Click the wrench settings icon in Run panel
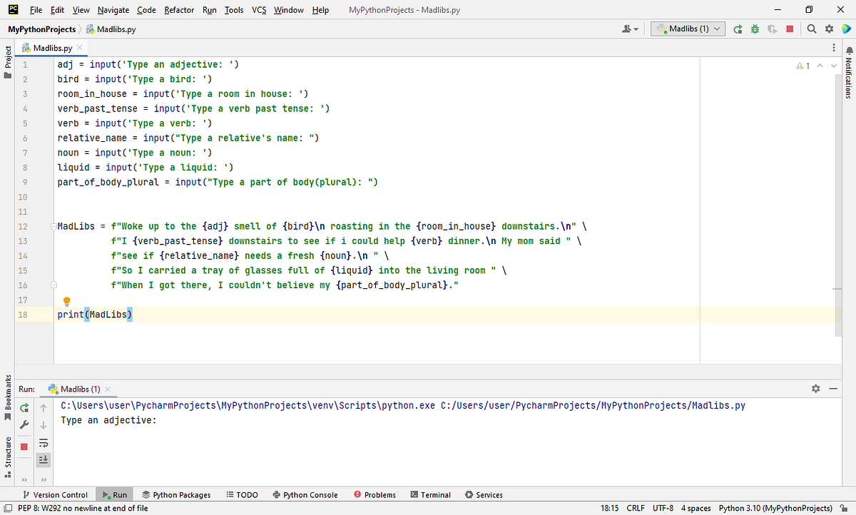 [24, 425]
